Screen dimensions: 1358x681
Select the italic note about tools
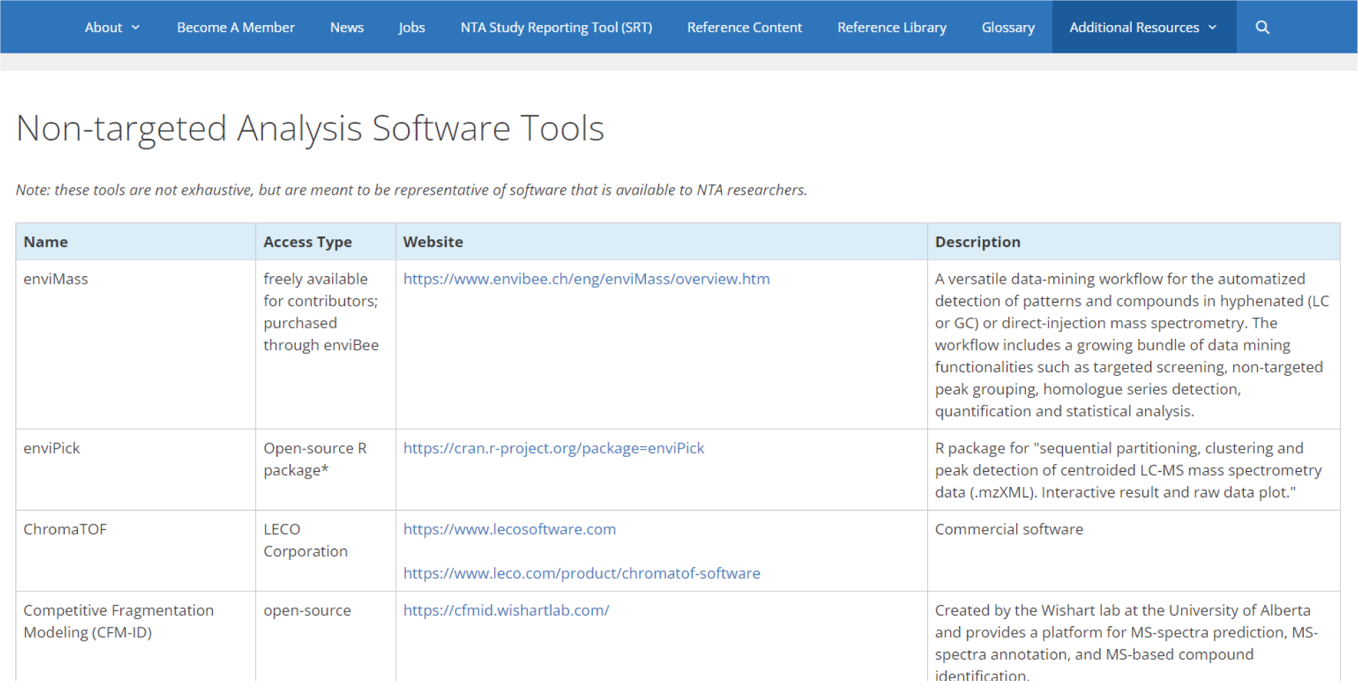[x=411, y=190]
